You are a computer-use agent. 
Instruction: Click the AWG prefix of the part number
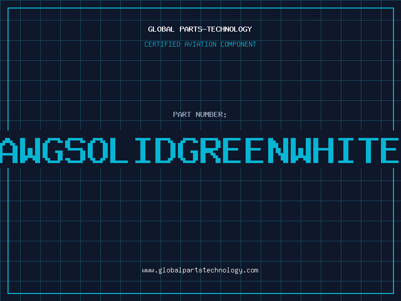click(x=32, y=149)
